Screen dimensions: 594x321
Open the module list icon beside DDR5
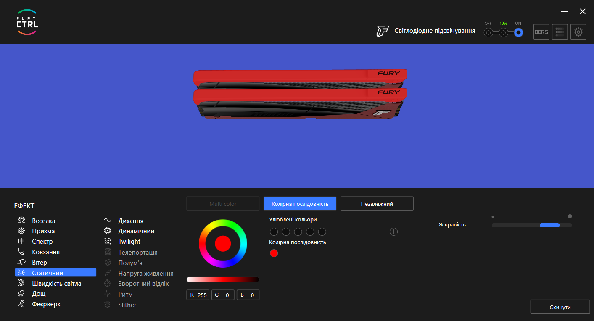[560, 32]
